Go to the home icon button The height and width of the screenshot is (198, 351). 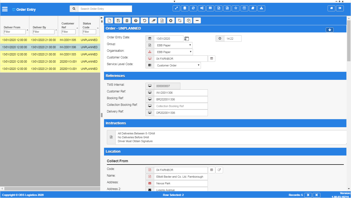(331, 8)
